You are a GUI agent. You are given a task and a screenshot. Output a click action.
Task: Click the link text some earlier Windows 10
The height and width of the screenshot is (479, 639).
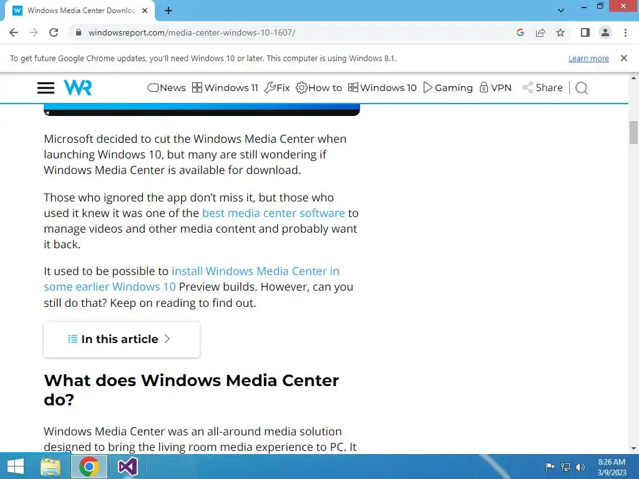110,287
